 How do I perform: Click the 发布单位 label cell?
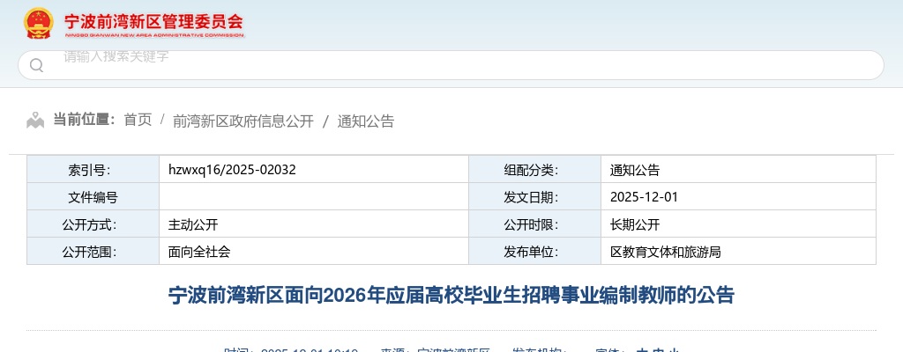tap(535, 252)
